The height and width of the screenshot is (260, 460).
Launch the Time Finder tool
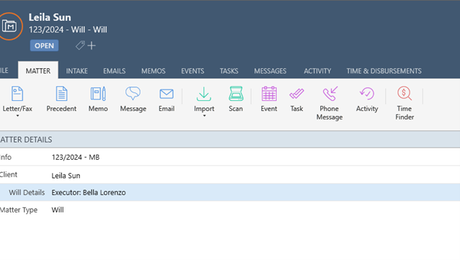click(x=404, y=103)
